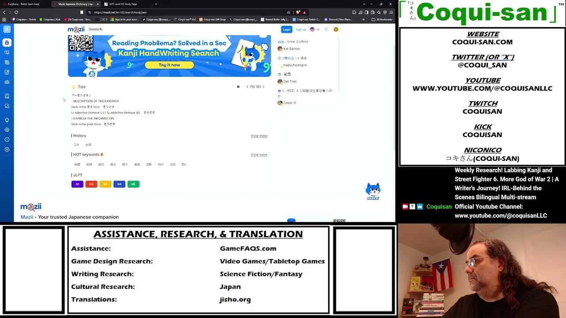Viewport: 566px width, 318px height.
Task: Click the Kanji HandWriting Search banner
Action: point(169,56)
